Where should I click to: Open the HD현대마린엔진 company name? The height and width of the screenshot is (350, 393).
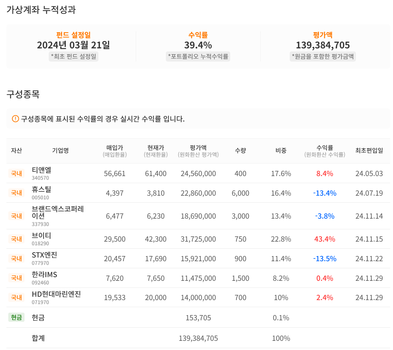click(x=56, y=294)
